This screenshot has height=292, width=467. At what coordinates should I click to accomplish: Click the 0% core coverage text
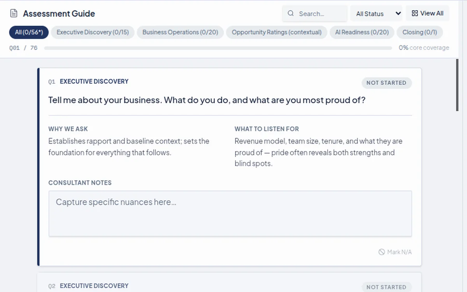click(423, 48)
